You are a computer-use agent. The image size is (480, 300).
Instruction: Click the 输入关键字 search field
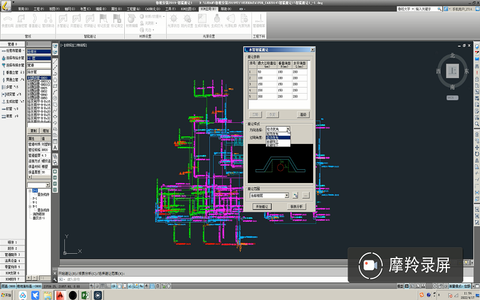coord(427,9)
